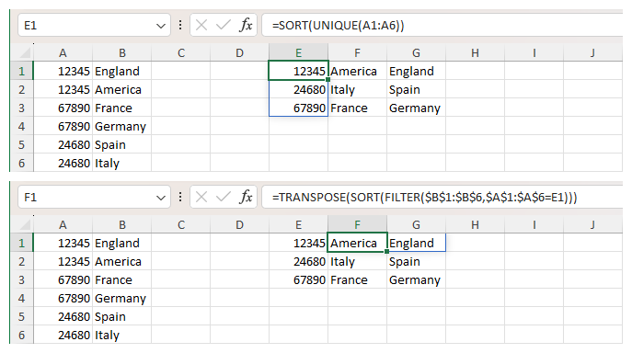Screen dimensions: 632x353
Task: Click cell G1 England in bottom sheet
Action: click(417, 243)
